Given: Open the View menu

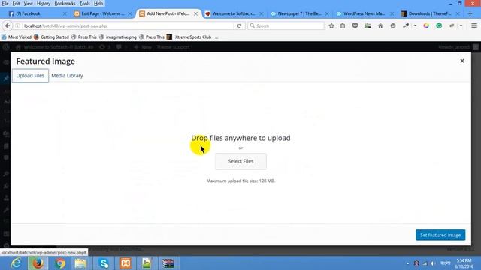Looking at the screenshot, I should click(29, 4).
